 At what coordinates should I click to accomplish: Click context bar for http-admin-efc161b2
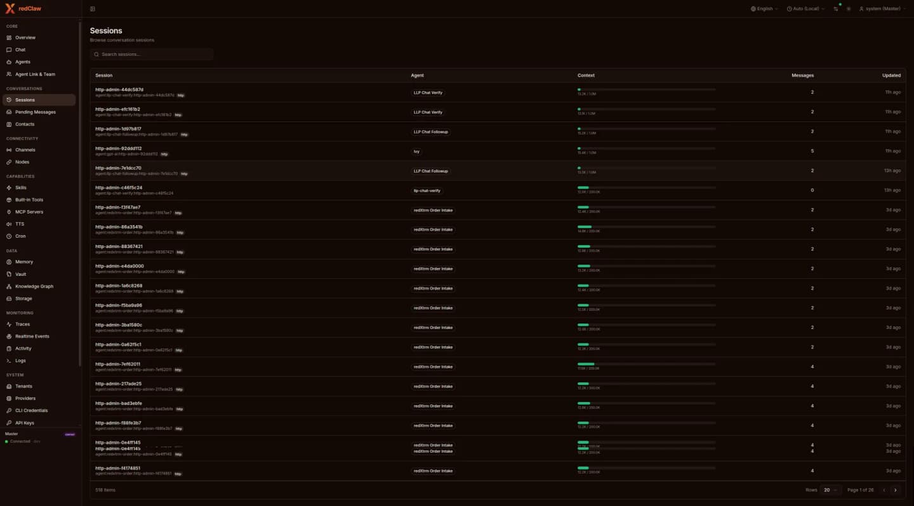coord(646,109)
